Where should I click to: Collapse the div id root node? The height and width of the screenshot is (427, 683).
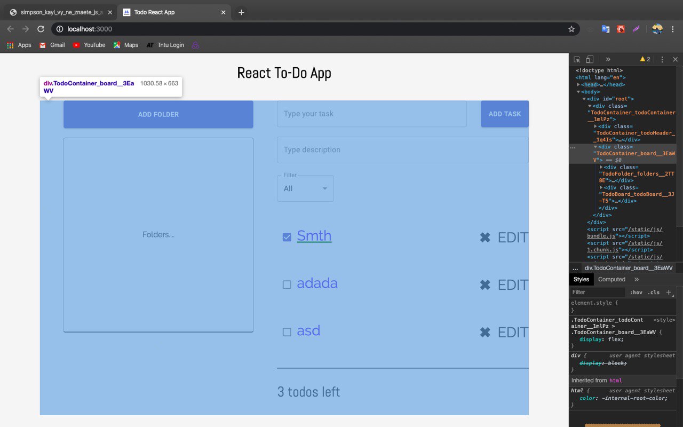pos(584,99)
